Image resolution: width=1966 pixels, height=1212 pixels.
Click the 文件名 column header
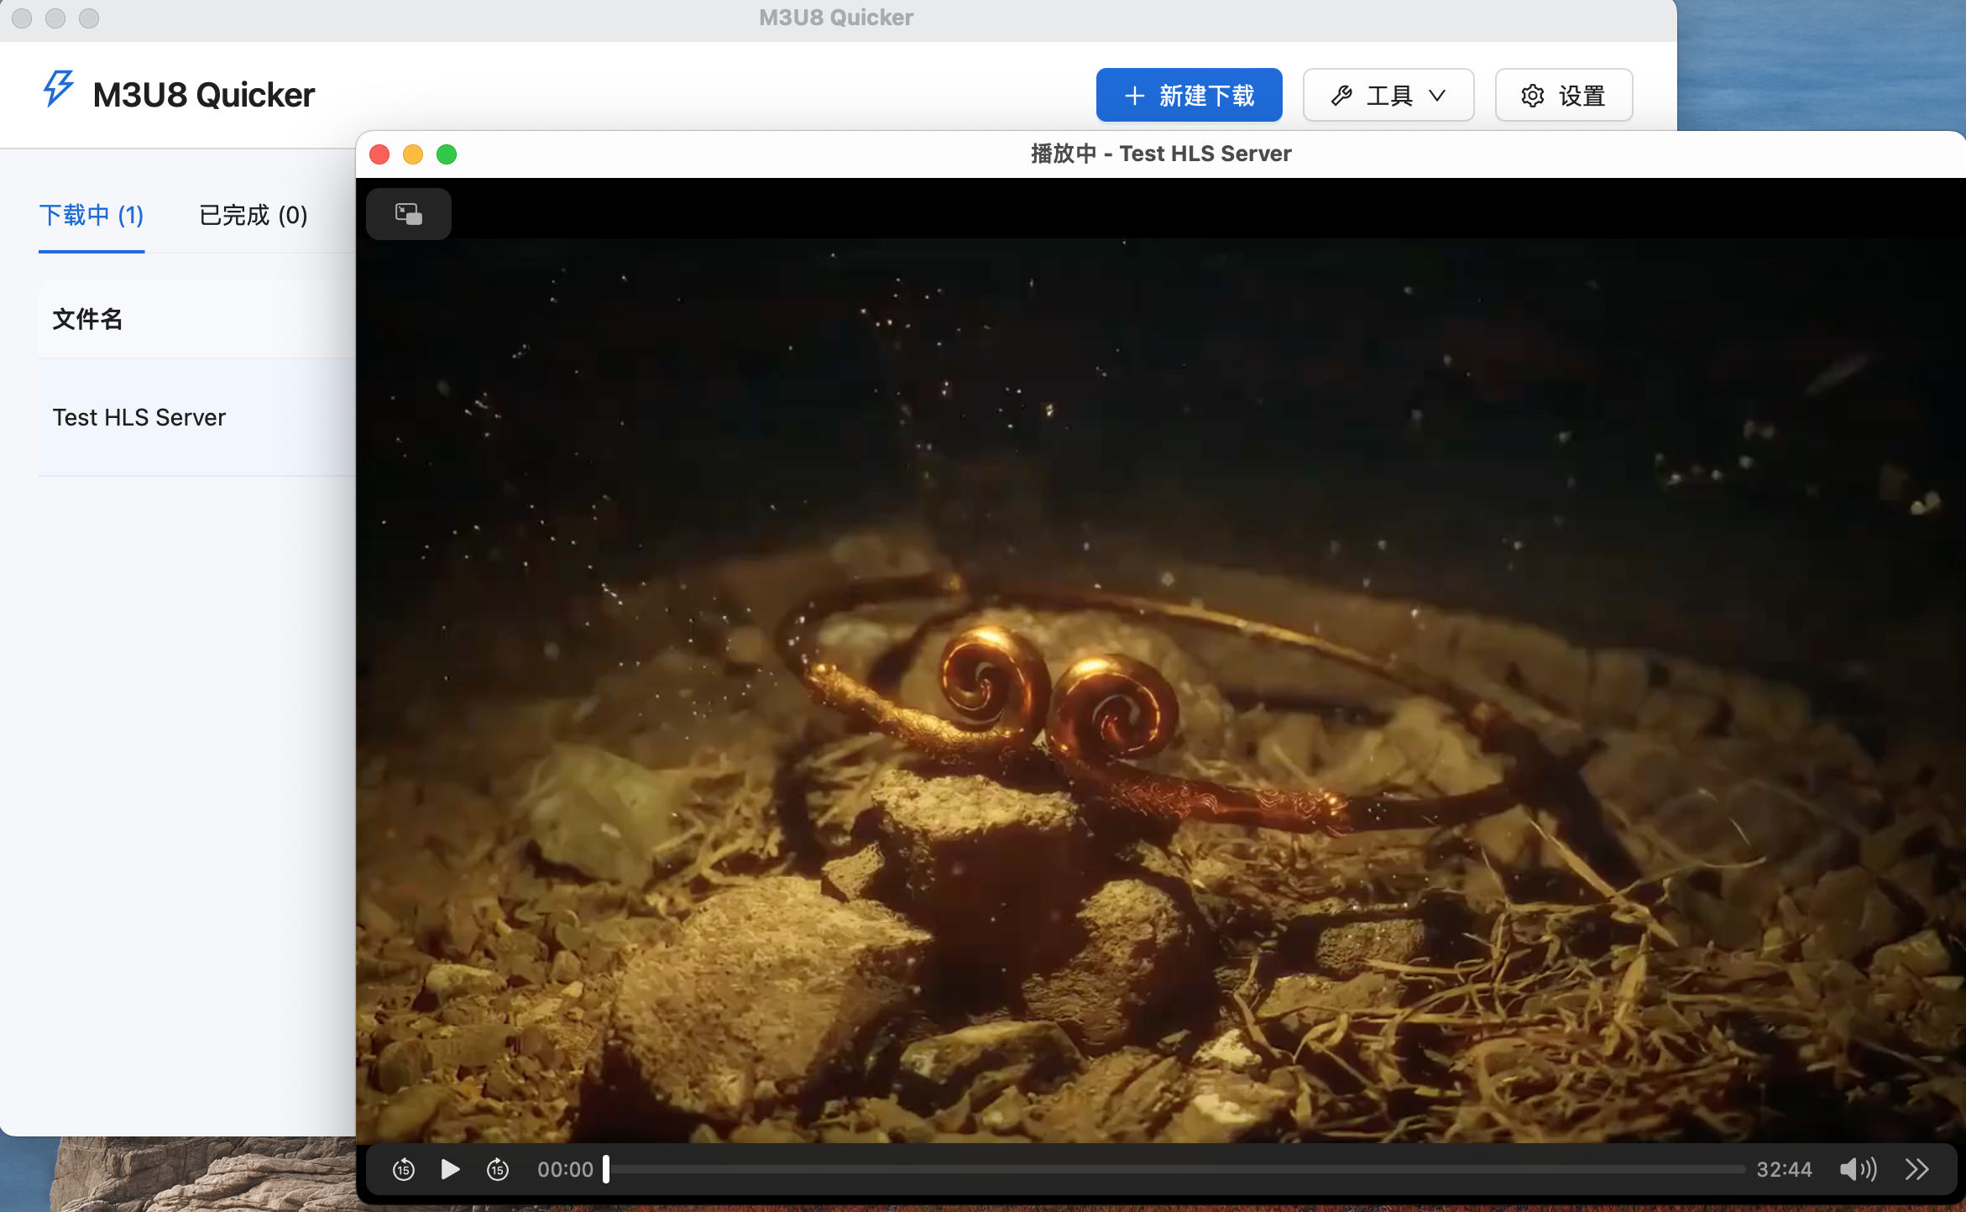87,319
